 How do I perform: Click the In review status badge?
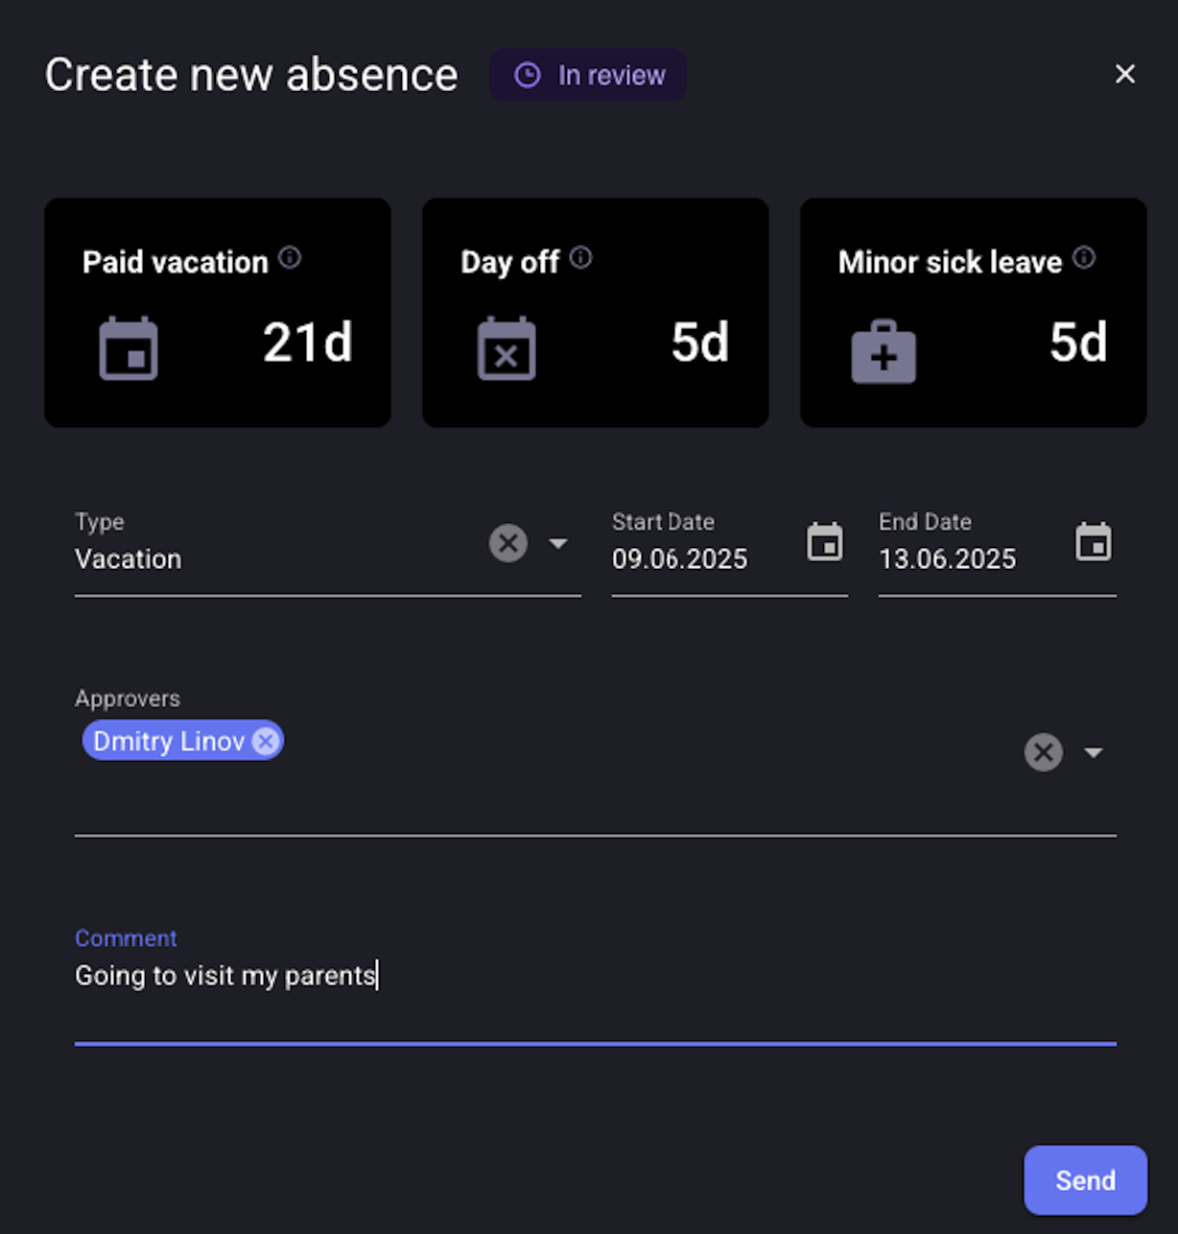pyautogui.click(x=588, y=75)
